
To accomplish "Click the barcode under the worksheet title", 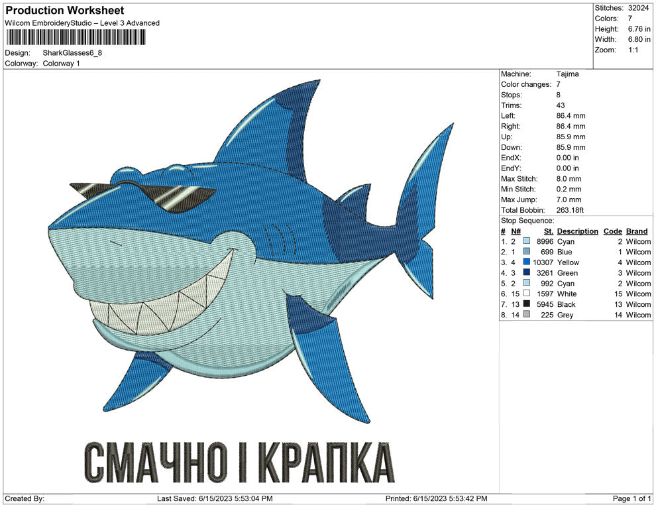I will (x=82, y=37).
